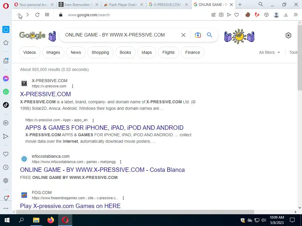Filter results by Maps
The width and height of the screenshot is (302, 226).
tap(147, 52)
